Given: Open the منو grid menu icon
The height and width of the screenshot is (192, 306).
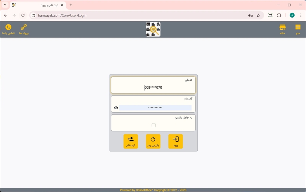Looking at the screenshot, I should coord(298,29).
